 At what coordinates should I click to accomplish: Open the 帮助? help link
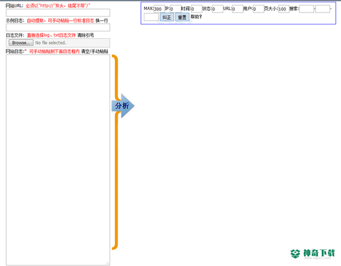pos(196,17)
